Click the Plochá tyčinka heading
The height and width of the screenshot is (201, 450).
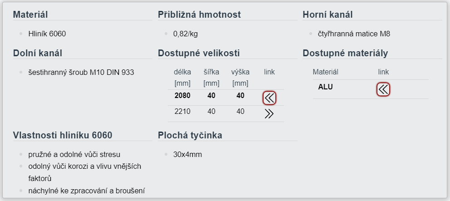coord(190,135)
